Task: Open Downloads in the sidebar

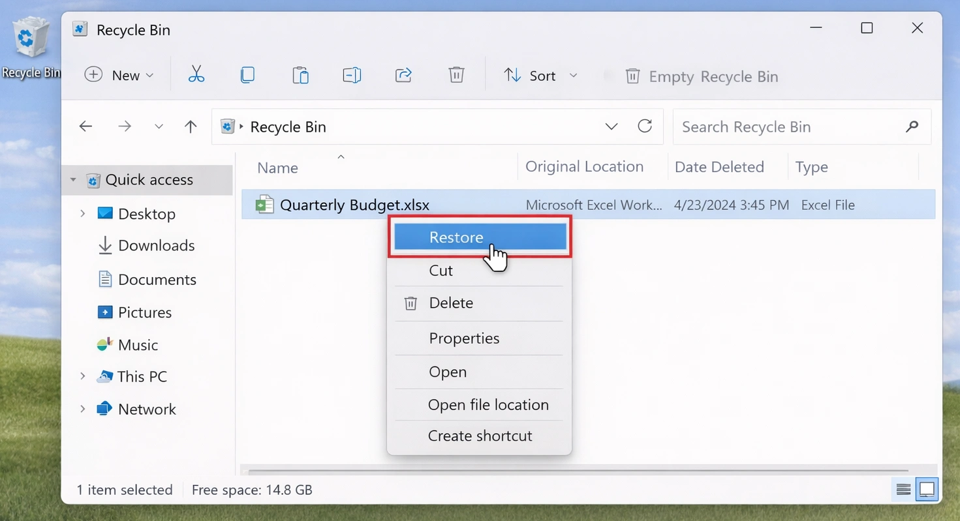Action: [156, 245]
